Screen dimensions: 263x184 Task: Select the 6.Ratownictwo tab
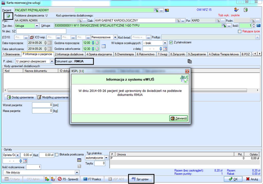(146, 54)
